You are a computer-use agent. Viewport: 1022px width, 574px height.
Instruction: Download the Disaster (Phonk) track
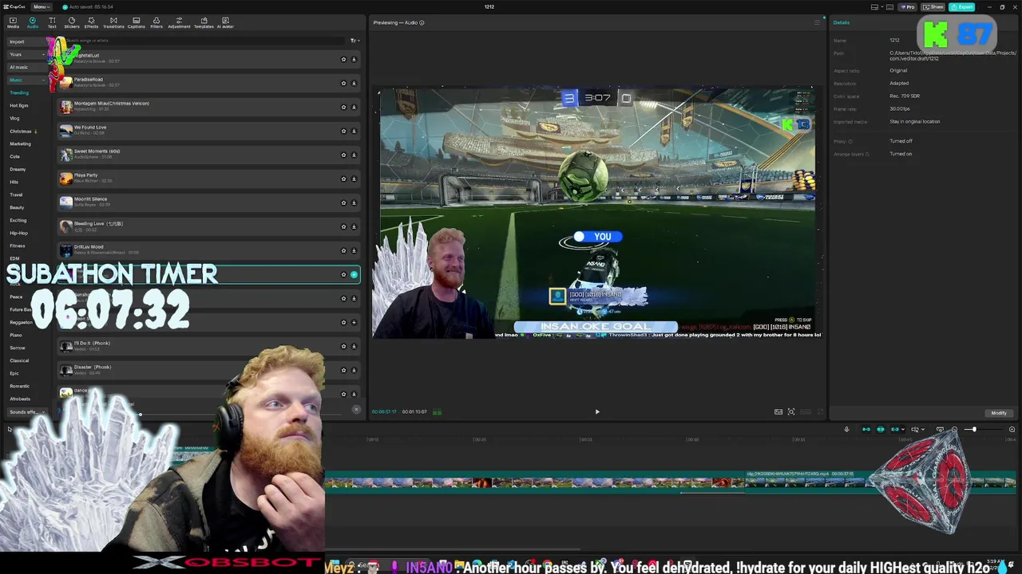click(354, 370)
